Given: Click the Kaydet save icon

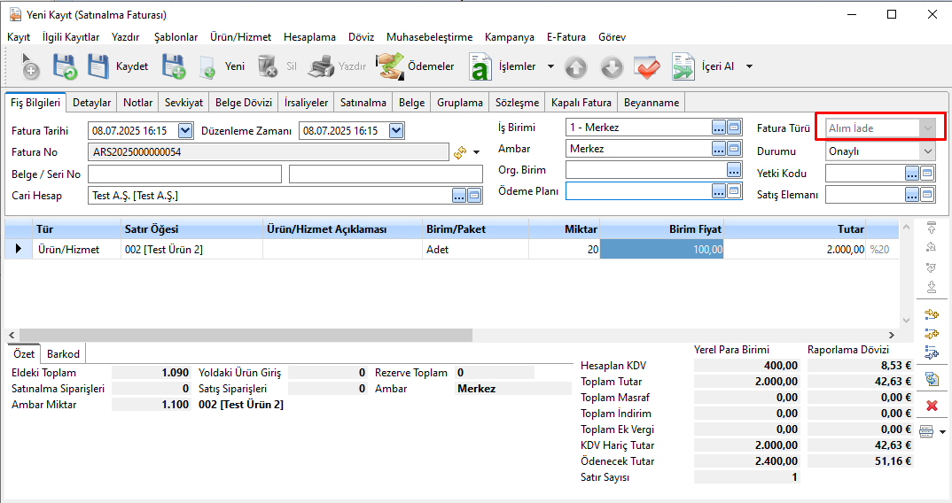Looking at the screenshot, I should tap(98, 66).
